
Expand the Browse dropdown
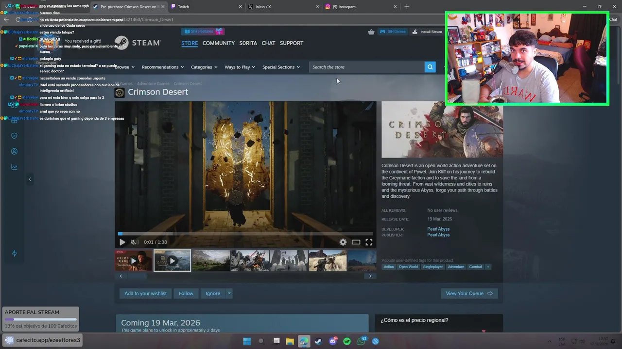[124, 67]
